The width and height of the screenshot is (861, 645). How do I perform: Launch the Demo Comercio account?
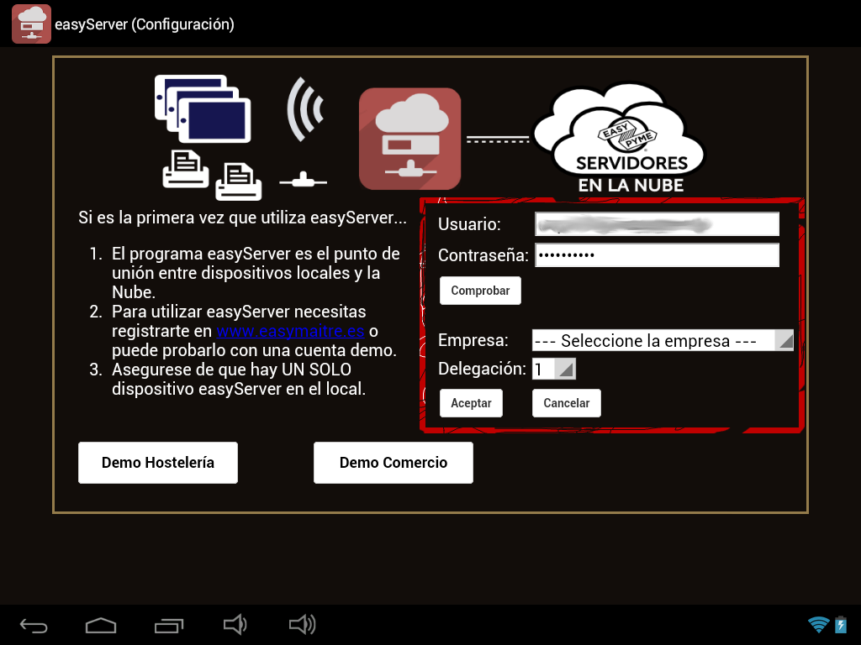pos(394,463)
